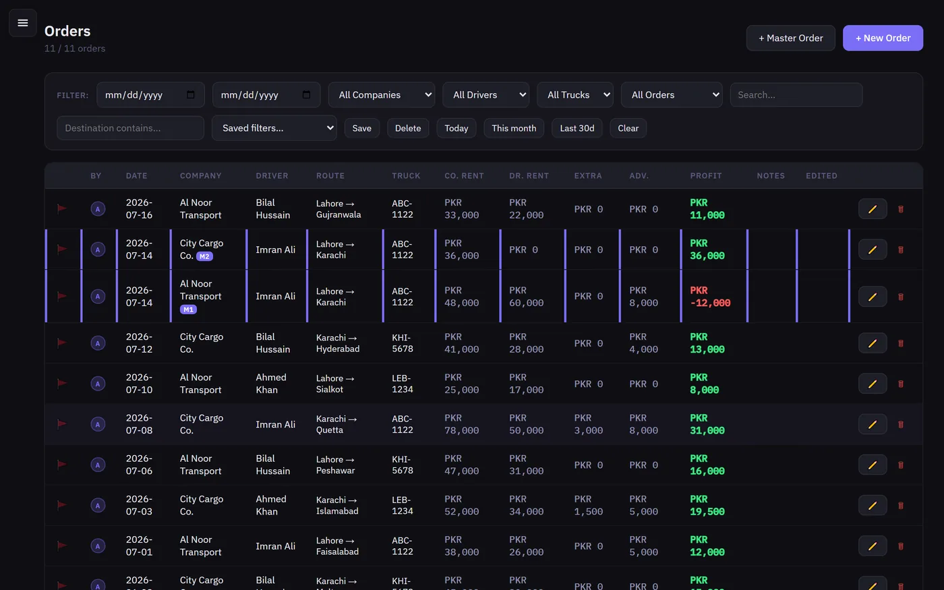Edit the Karachi to Quetta order
Image resolution: width=944 pixels, height=590 pixels.
tap(873, 424)
